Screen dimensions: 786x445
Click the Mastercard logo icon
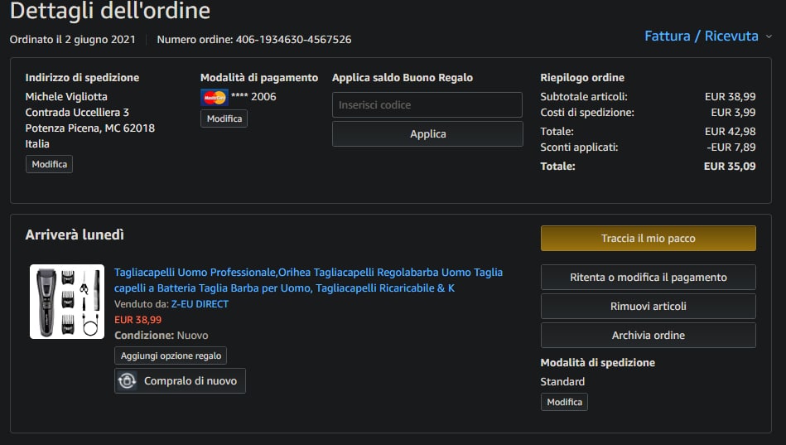click(215, 97)
